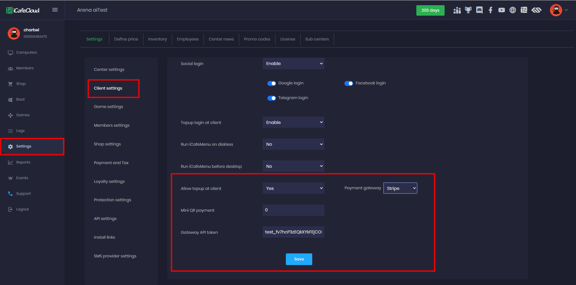The image size is (576, 285).
Task: Expand the Allow topup at client dropdown
Action: click(x=293, y=188)
